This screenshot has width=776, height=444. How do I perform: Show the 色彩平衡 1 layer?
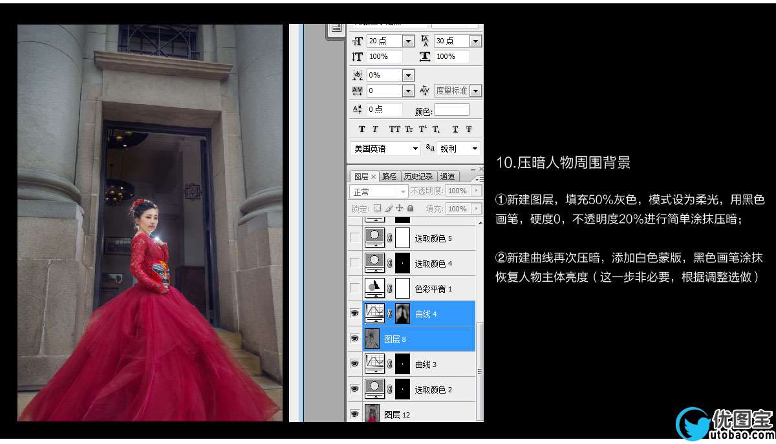point(354,288)
